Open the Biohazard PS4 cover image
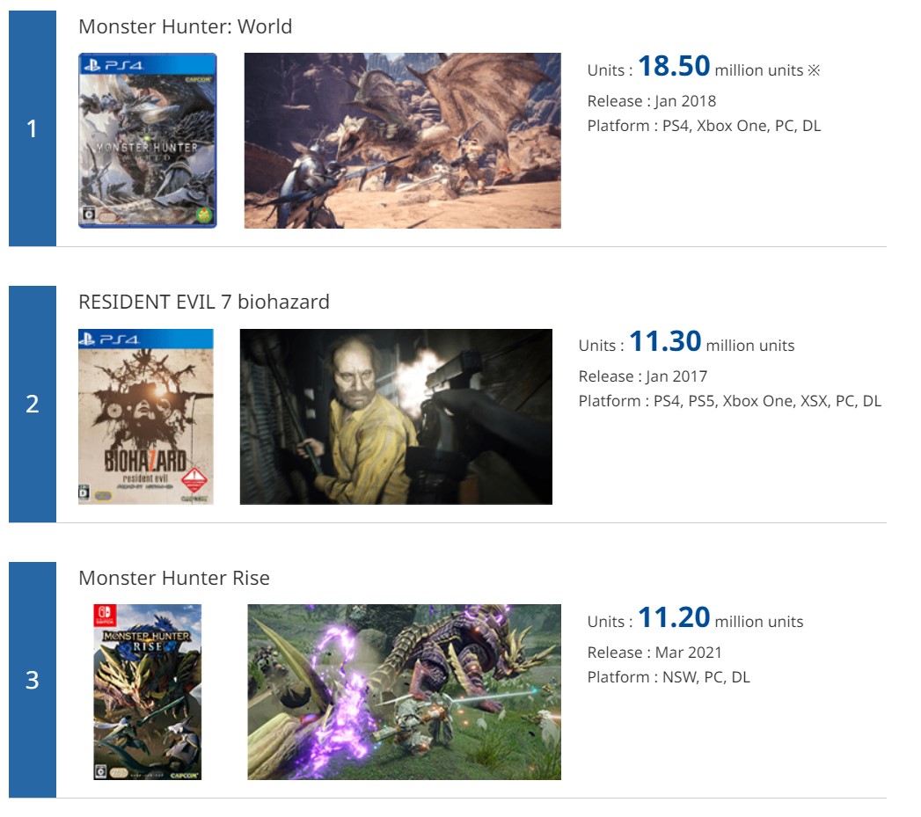Viewport: 921px width, 817px height. [146, 417]
